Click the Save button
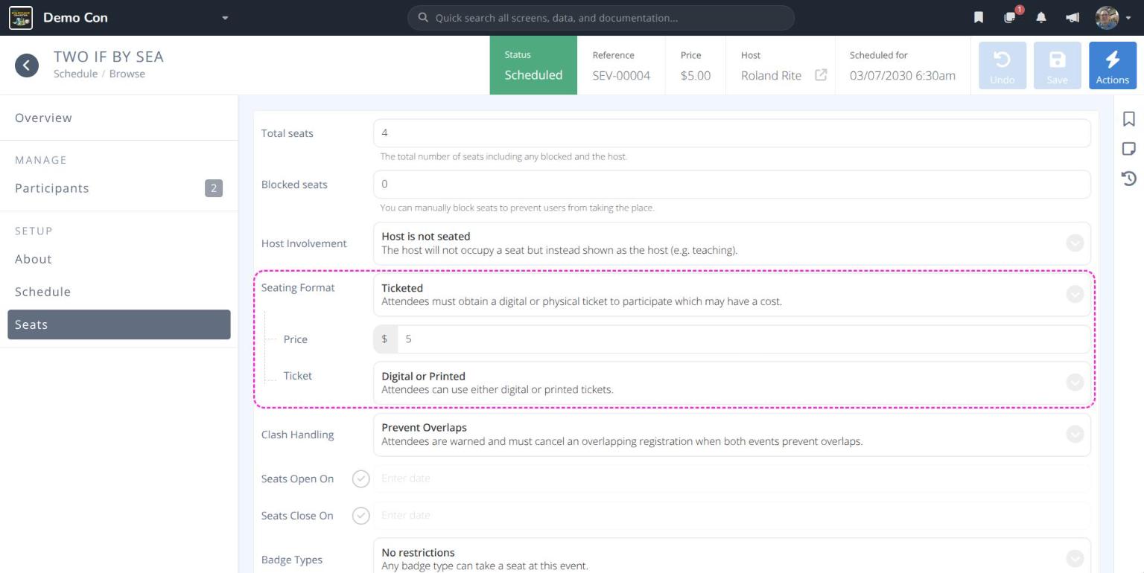 click(x=1058, y=65)
